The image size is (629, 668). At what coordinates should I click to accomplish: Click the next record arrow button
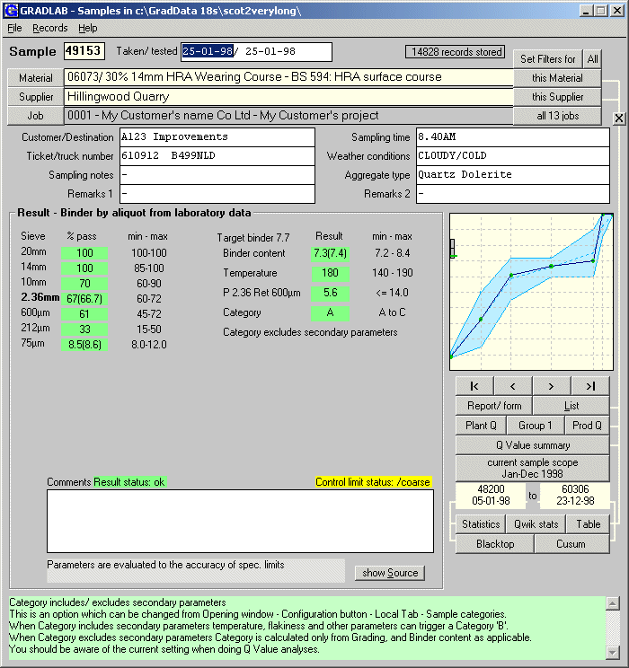[552, 385]
